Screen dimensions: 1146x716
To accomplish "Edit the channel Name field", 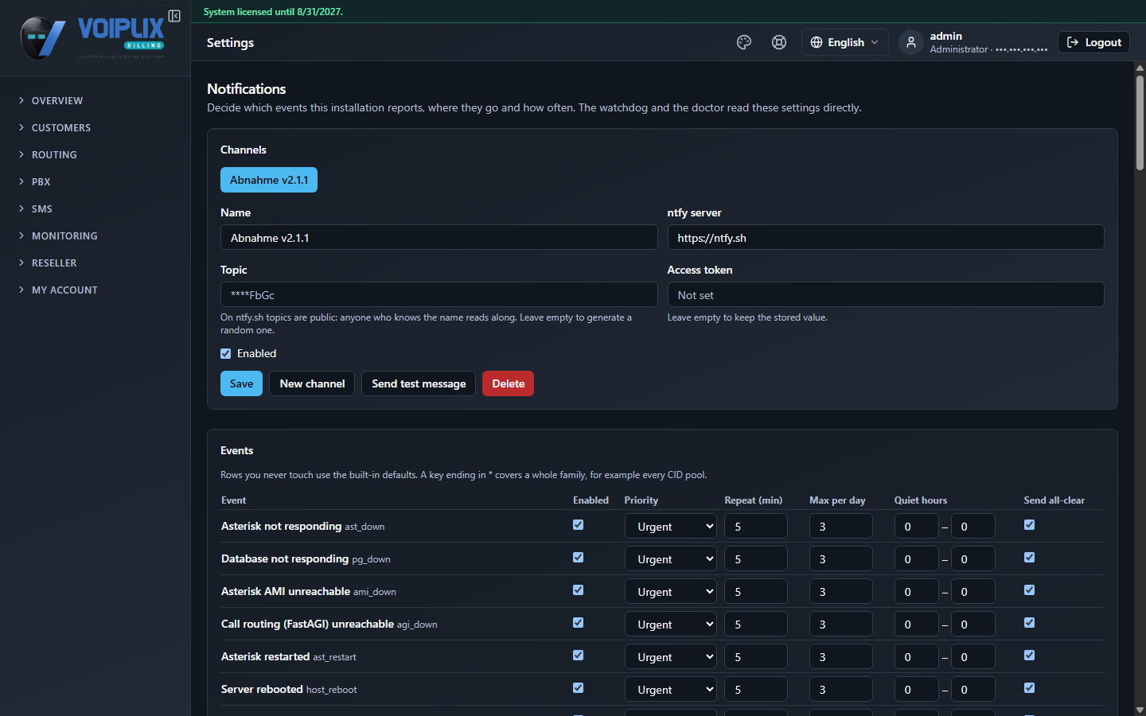I will point(439,237).
